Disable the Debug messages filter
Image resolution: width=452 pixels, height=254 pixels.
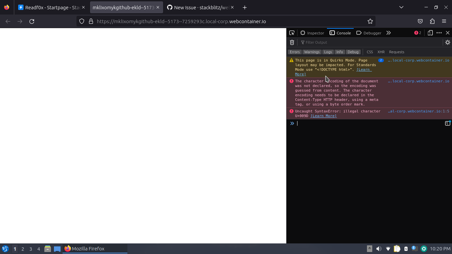(353, 52)
